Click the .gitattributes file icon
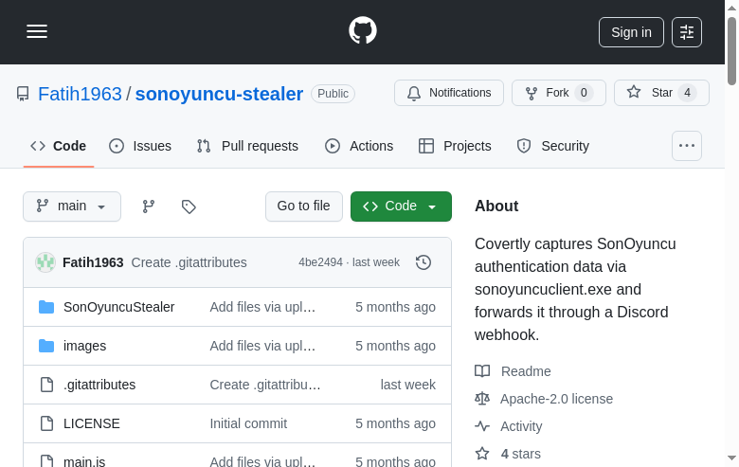Screen dimensions: 739x467 (x=46, y=385)
